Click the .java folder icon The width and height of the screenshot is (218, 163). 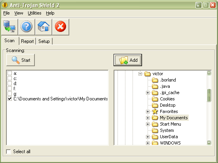155,86
